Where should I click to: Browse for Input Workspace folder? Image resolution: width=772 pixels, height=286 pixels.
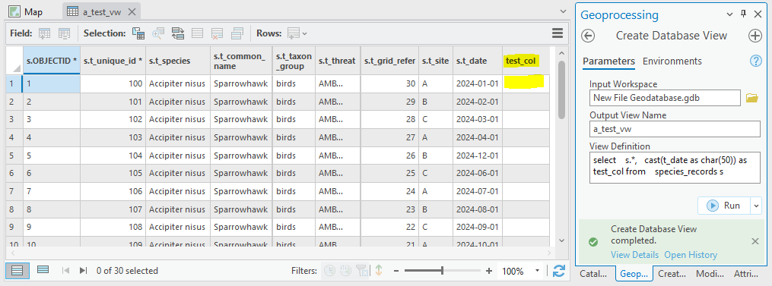(751, 98)
